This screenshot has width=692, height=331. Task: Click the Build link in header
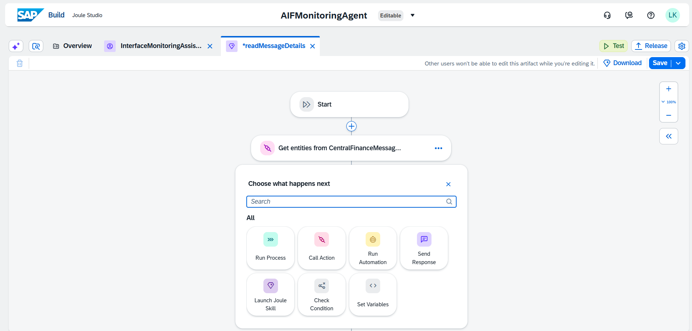pos(56,15)
